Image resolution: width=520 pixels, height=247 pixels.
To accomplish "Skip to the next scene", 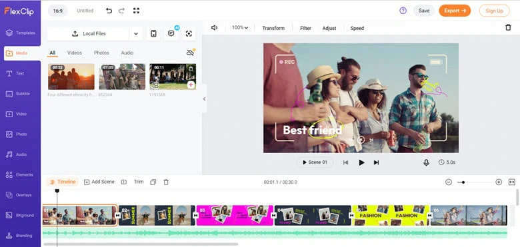I will click(376, 162).
